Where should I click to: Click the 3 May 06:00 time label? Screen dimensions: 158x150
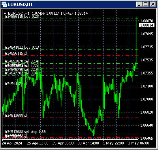(139, 143)
